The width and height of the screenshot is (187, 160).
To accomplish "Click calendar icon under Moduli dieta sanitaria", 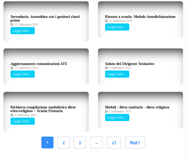I will click(106, 111).
